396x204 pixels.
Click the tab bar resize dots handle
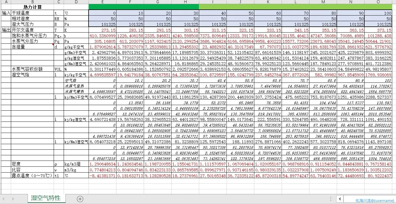point(331,199)
